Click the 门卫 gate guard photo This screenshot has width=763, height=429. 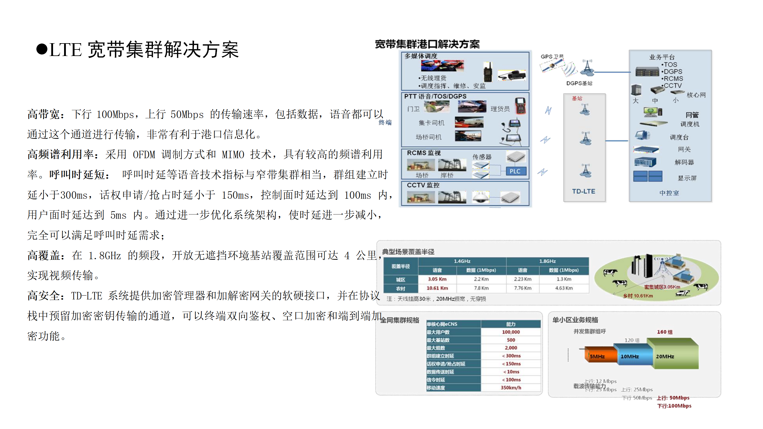point(437,107)
